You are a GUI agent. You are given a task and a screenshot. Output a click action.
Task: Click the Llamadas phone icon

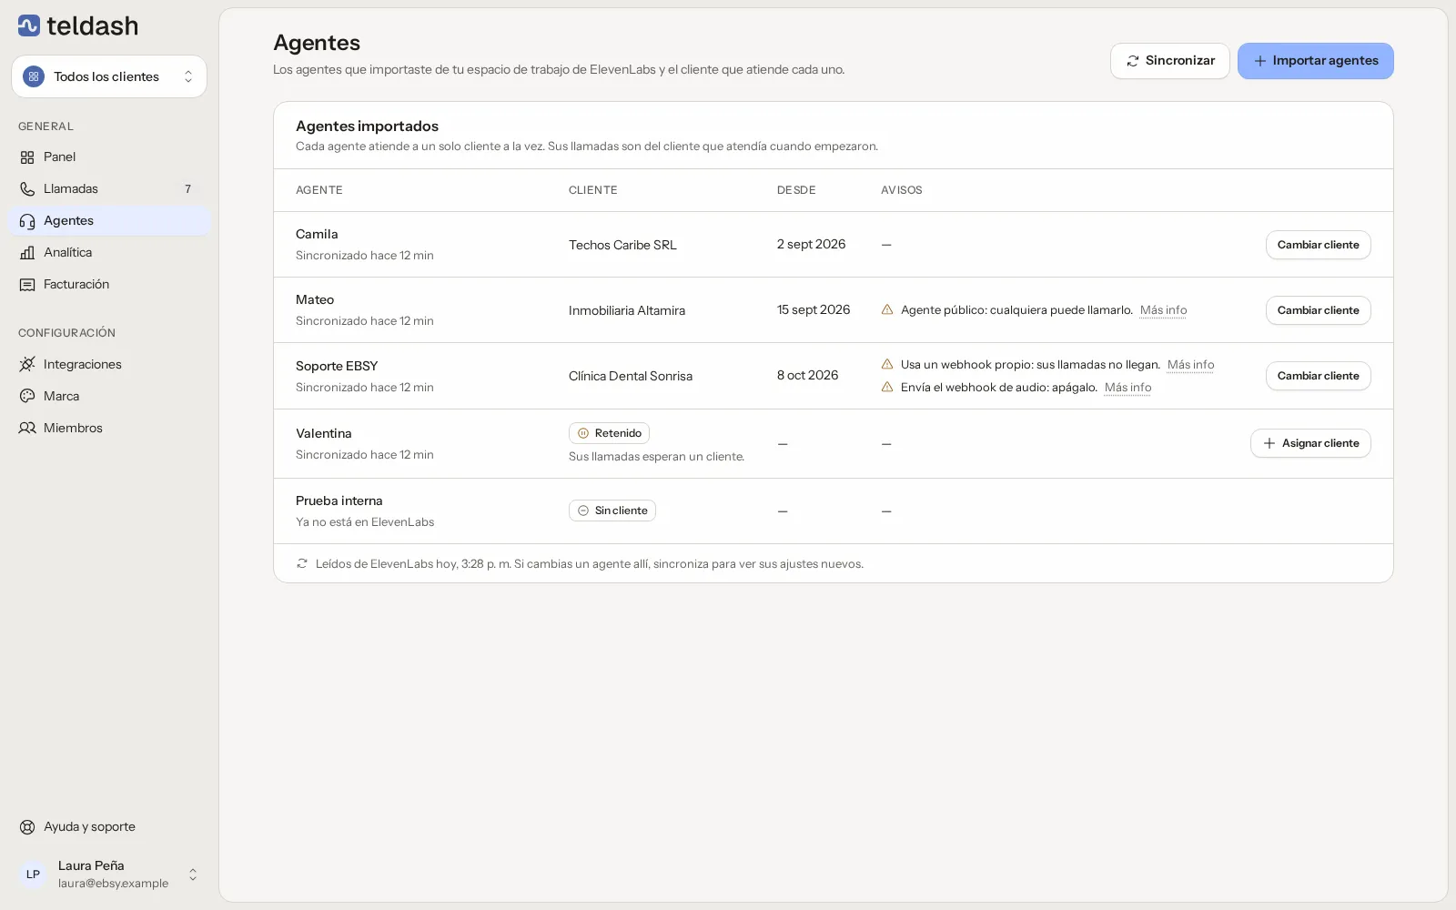(27, 189)
